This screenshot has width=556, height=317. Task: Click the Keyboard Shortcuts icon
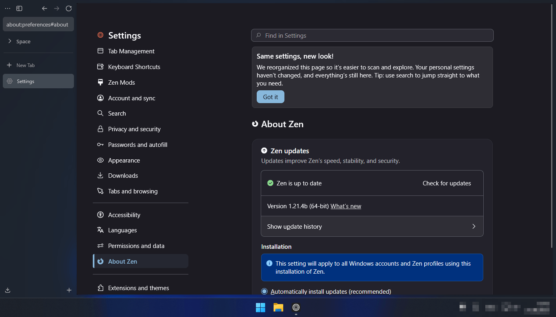coord(100,67)
